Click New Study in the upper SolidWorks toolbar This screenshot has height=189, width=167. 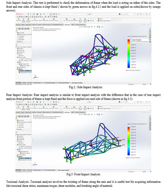[x=18, y=19]
